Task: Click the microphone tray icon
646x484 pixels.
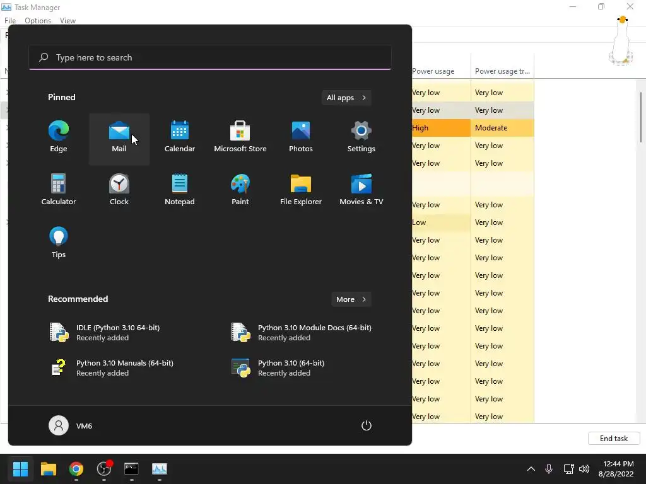Action: pyautogui.click(x=549, y=469)
